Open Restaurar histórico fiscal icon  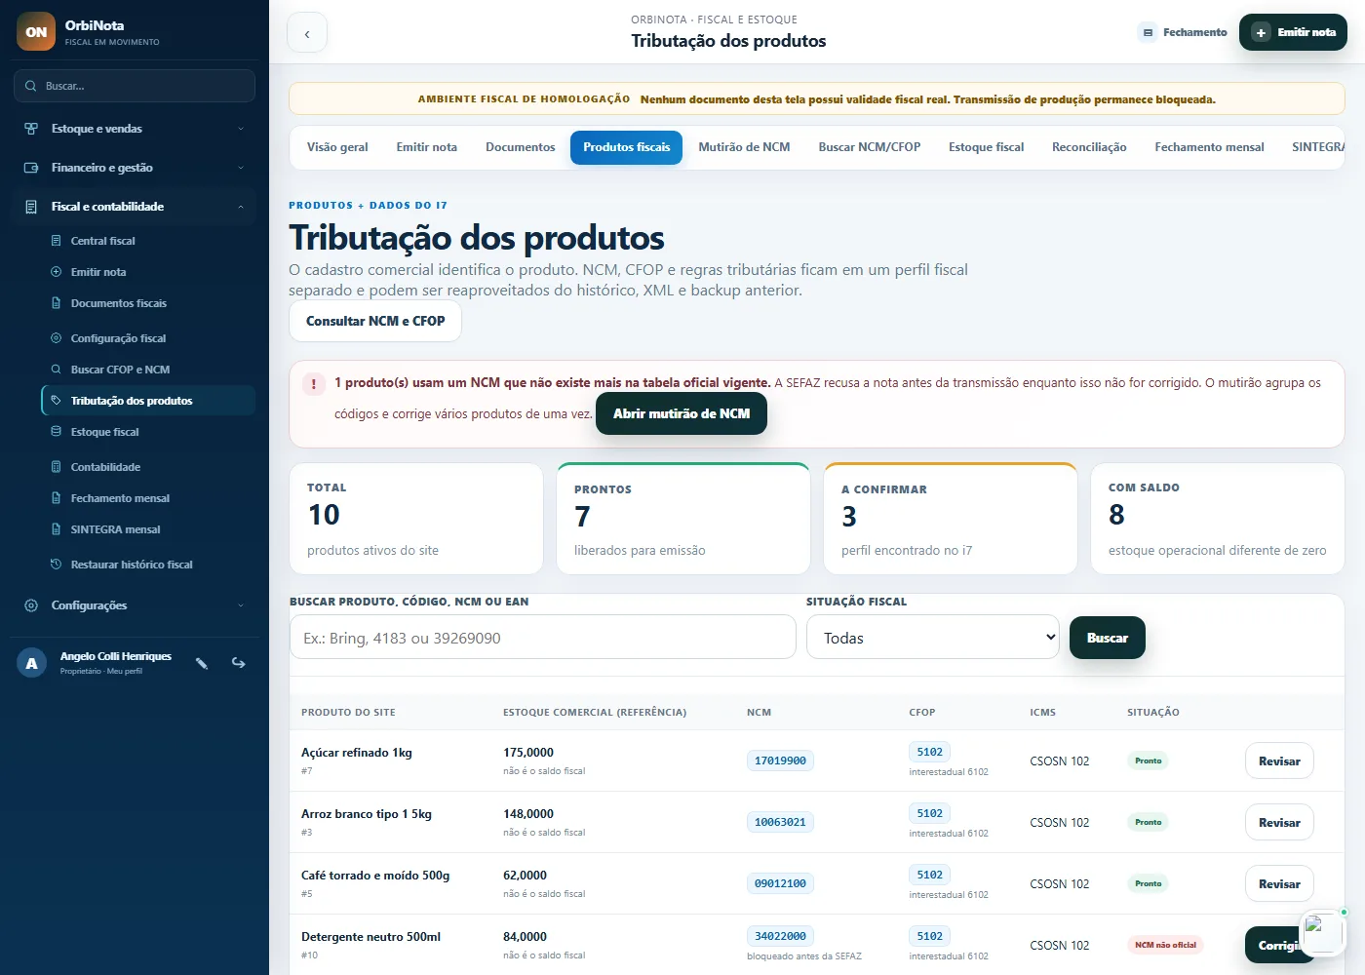coord(56,565)
